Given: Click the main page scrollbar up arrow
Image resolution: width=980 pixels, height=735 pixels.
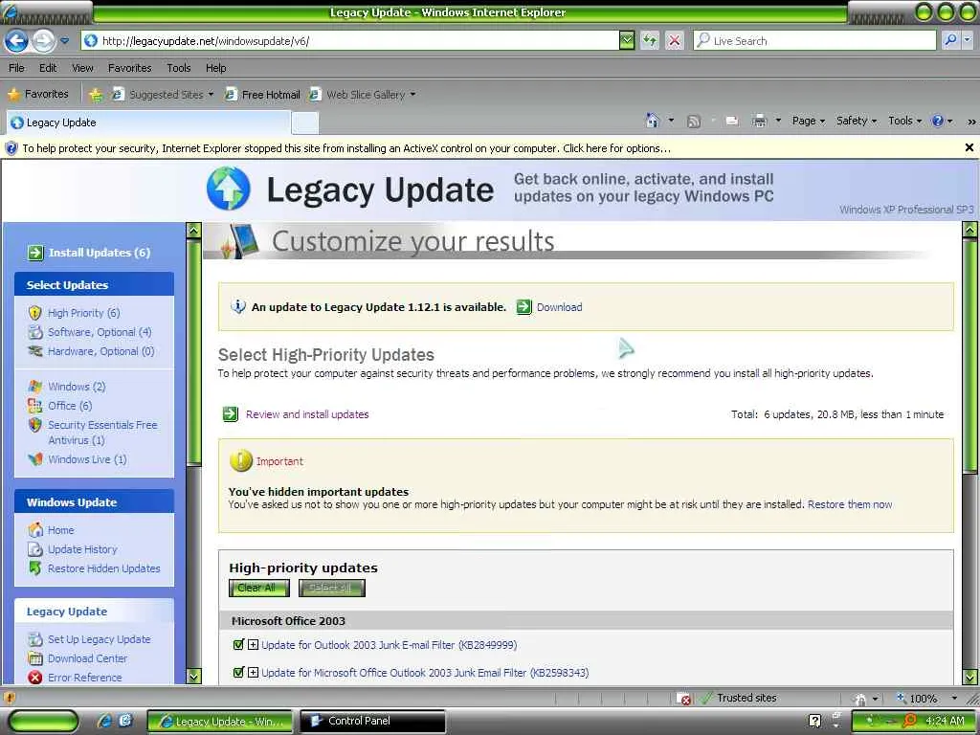Looking at the screenshot, I should tap(970, 230).
